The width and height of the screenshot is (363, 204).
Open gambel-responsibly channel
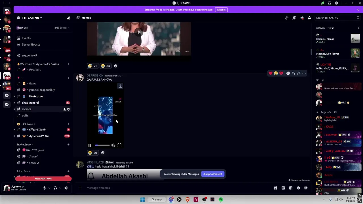(43, 90)
